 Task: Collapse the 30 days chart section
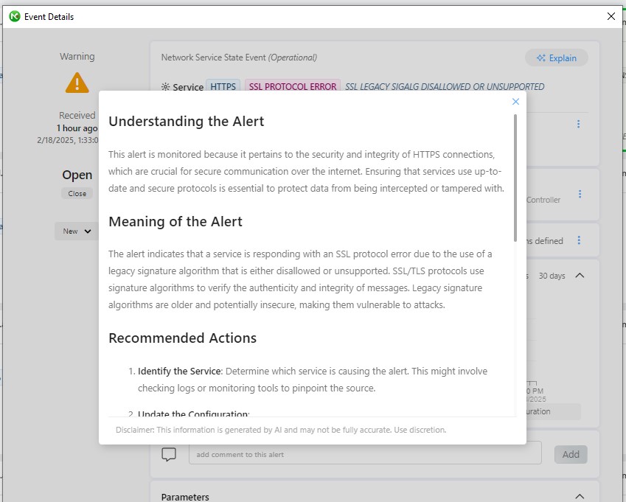pos(580,276)
